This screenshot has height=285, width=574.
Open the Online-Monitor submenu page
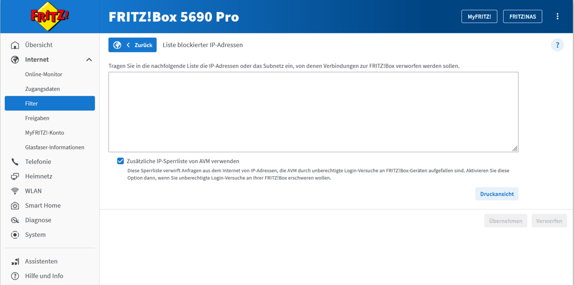tap(44, 74)
